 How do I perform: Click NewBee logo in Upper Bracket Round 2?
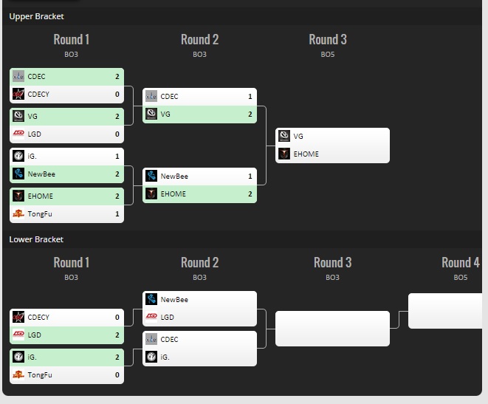point(151,176)
